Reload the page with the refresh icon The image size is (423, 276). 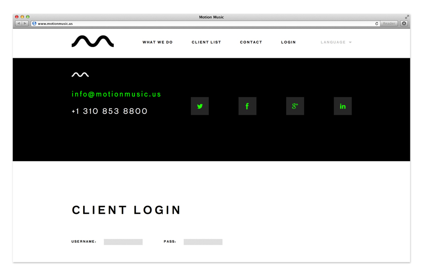coord(376,24)
